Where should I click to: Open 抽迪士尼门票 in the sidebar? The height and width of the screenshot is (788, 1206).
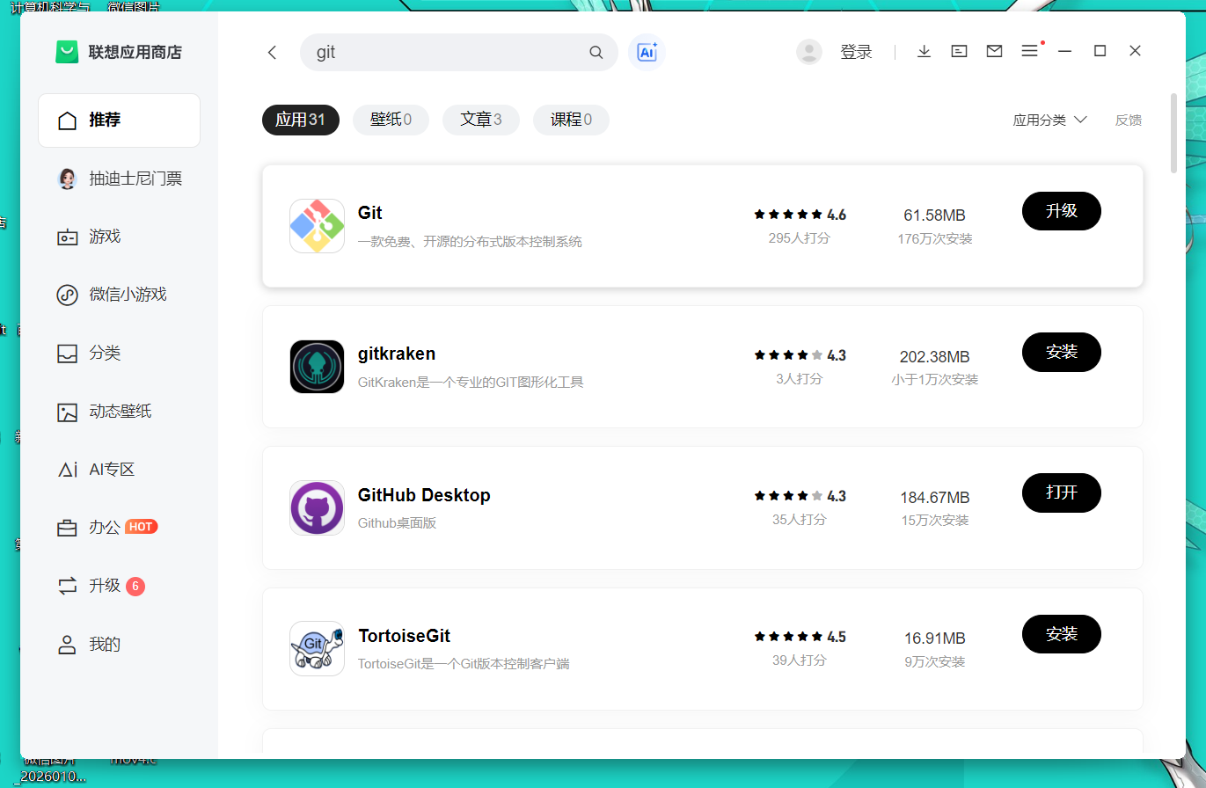click(119, 179)
